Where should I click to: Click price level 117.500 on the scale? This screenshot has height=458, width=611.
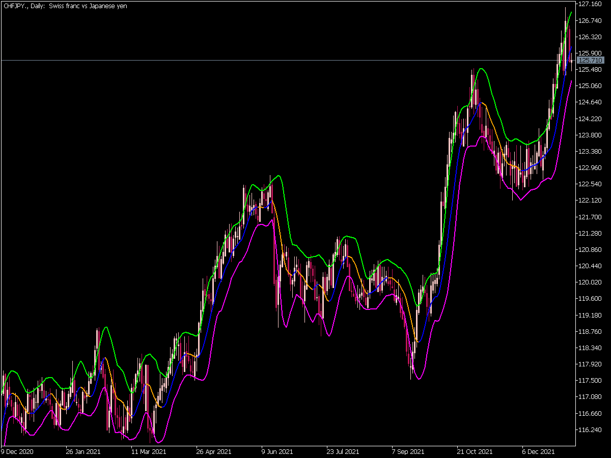pyautogui.click(x=591, y=381)
